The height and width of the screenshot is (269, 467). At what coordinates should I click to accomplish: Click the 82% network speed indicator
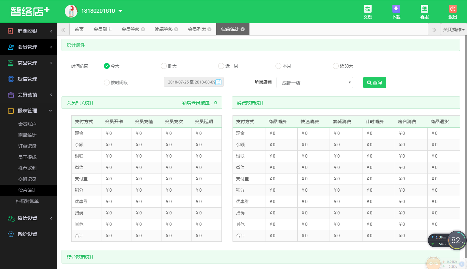tap(457, 240)
